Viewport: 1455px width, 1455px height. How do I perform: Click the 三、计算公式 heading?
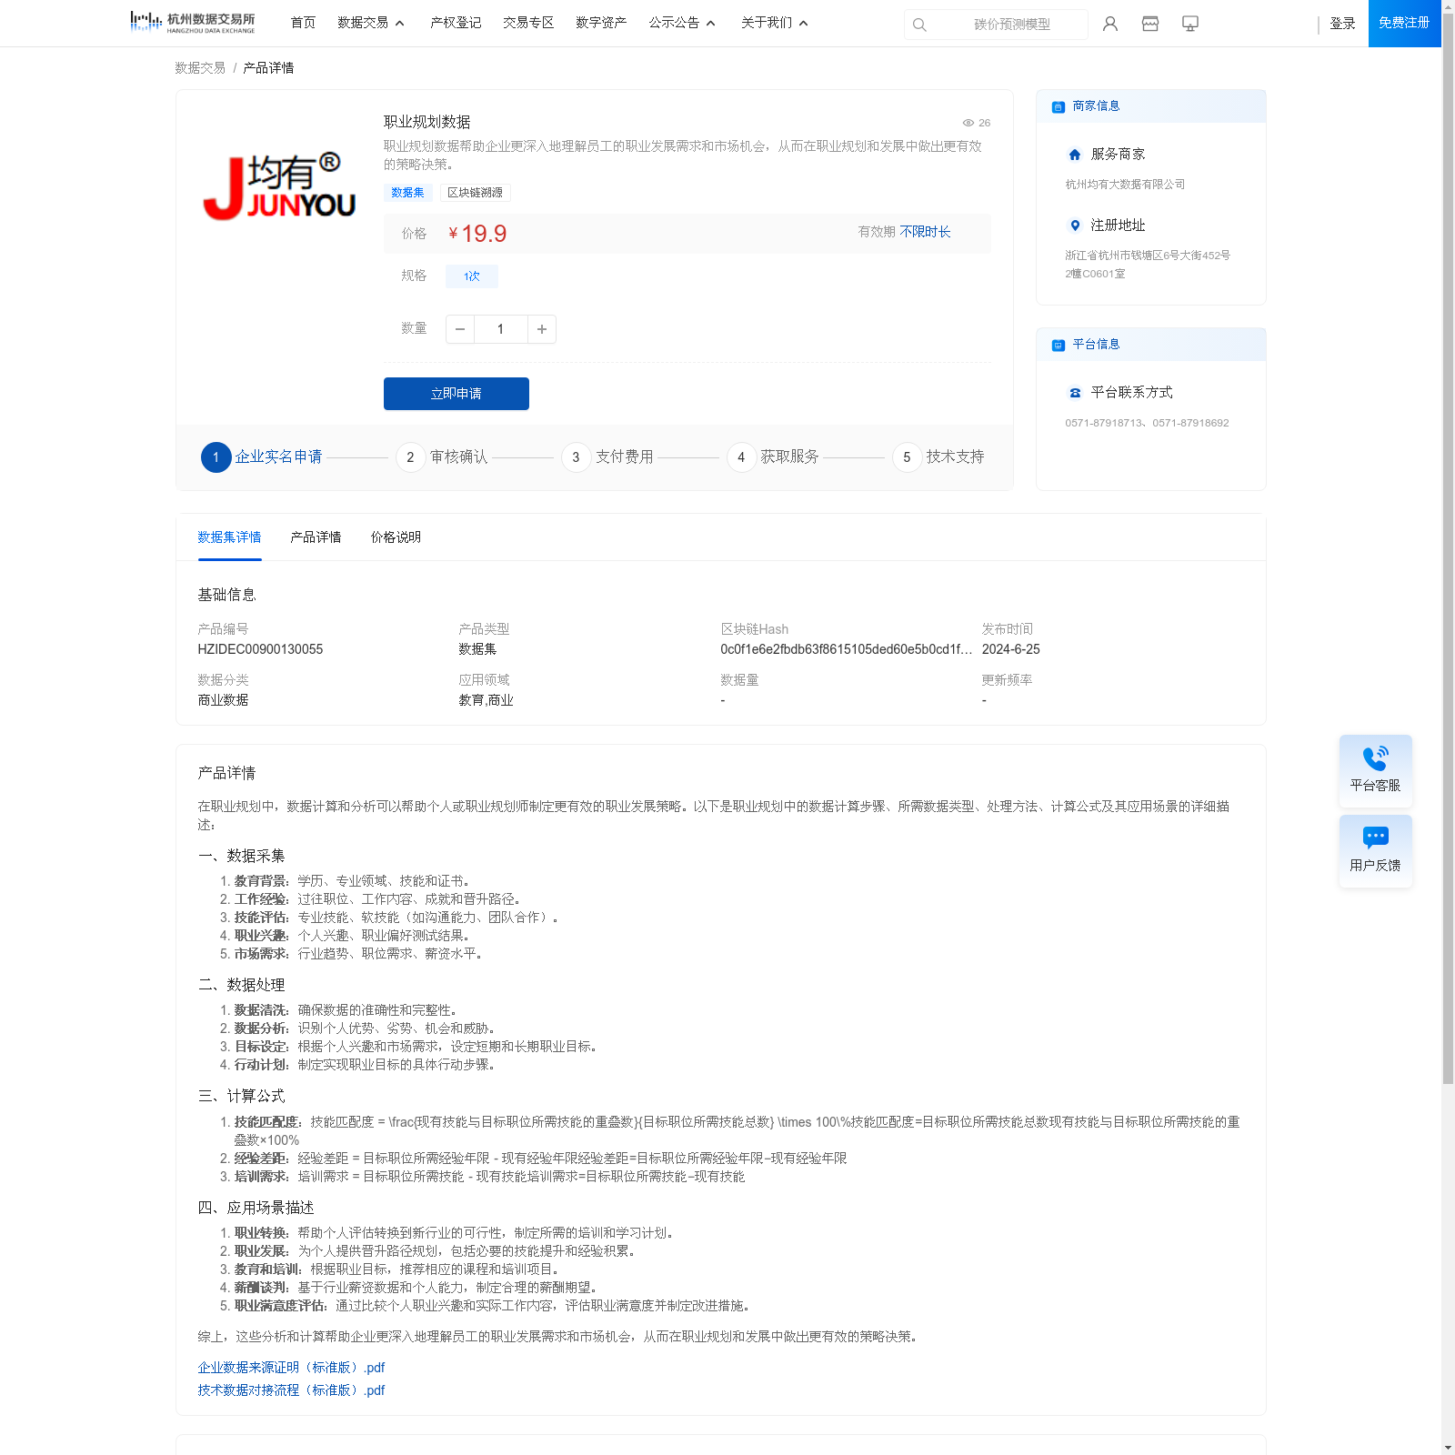(x=242, y=1096)
